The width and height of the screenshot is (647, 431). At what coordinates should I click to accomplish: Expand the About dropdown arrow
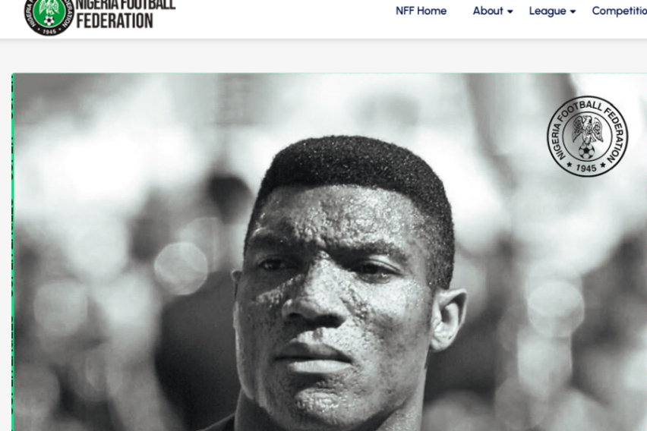(x=510, y=12)
